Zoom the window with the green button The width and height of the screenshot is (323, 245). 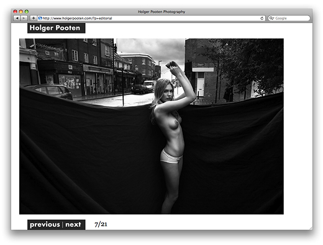[x=27, y=12]
